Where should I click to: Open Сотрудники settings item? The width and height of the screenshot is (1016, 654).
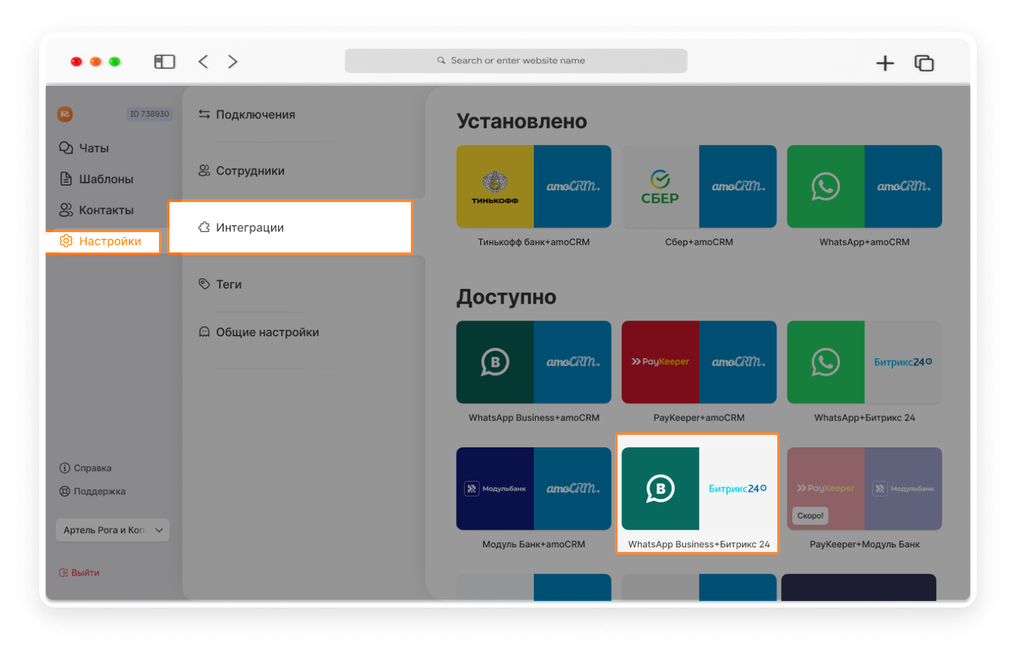241,171
